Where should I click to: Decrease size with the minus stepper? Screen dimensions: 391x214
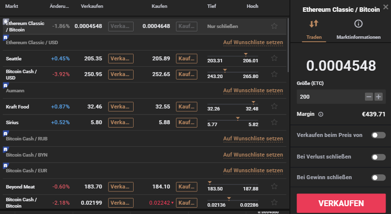click(369, 97)
